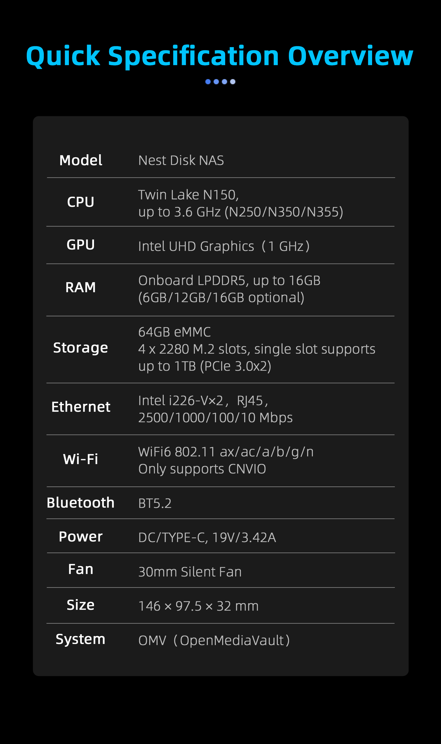Select the "Wi-Fi" row label

pyautogui.click(x=80, y=459)
